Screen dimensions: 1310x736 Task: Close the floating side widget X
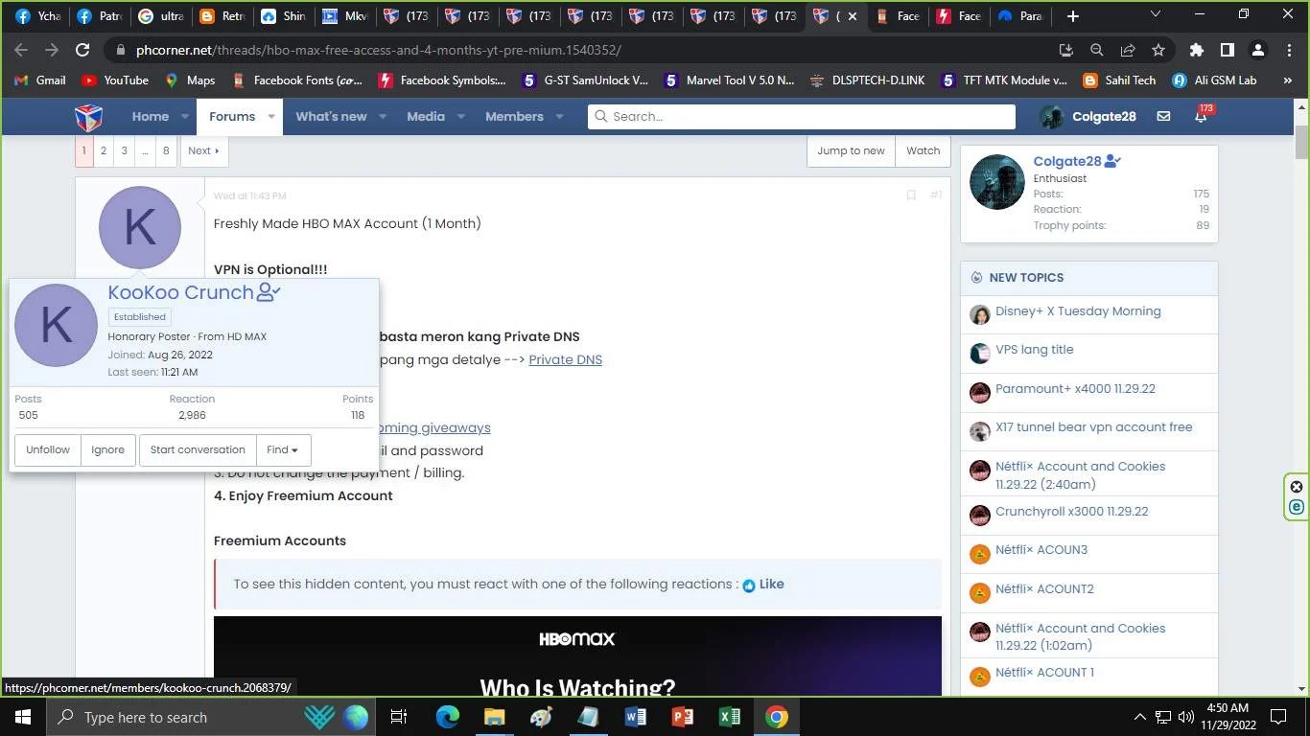coord(1297,487)
